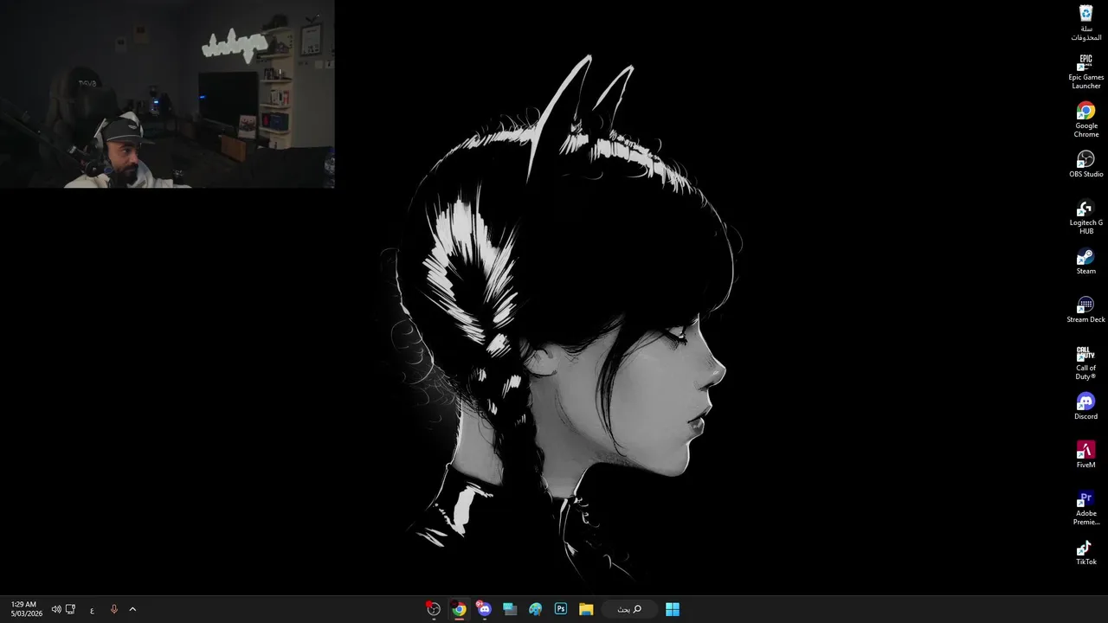Select the Adobe Premiere desktop shortcut
This screenshot has width=1108, height=623.
(x=1085, y=508)
